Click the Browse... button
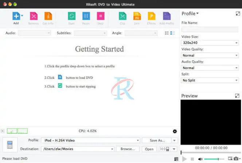Screen dimensions: 242x163 (128, 149)
